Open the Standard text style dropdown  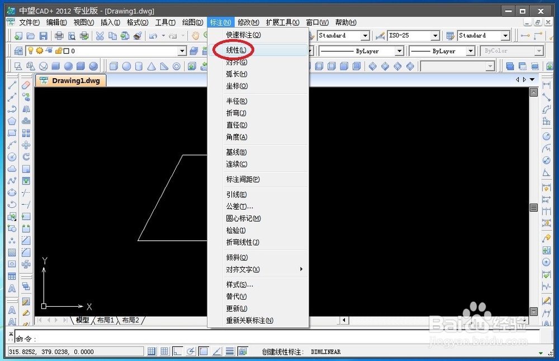point(365,36)
